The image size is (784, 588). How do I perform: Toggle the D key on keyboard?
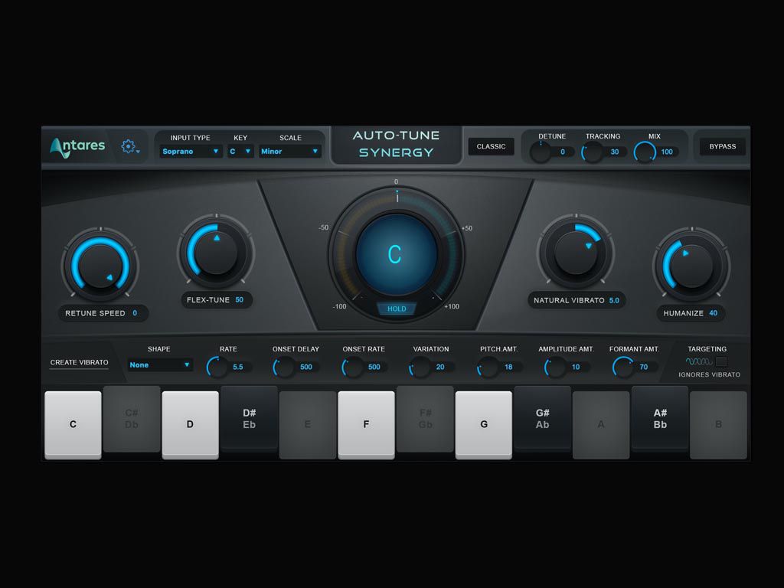coord(190,424)
